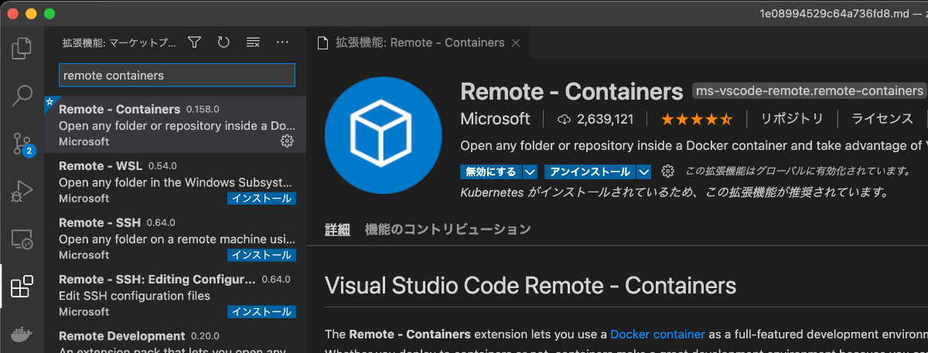Open the リポジトリ repository link

(792, 119)
